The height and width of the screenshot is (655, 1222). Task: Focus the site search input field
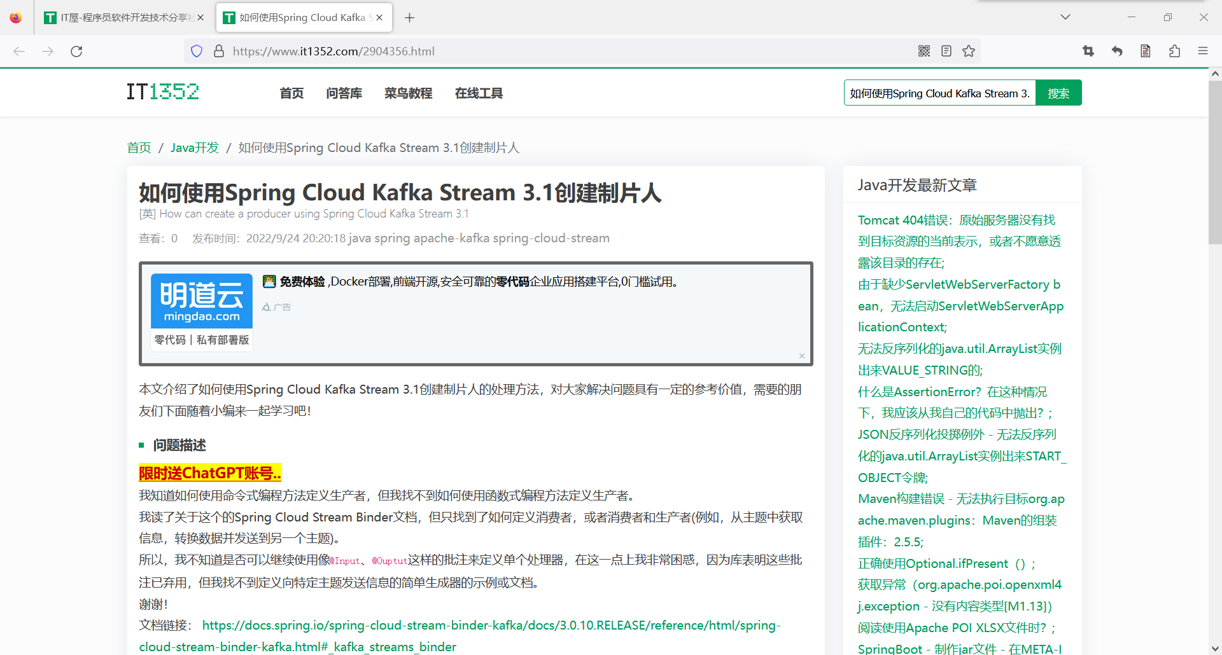[940, 93]
